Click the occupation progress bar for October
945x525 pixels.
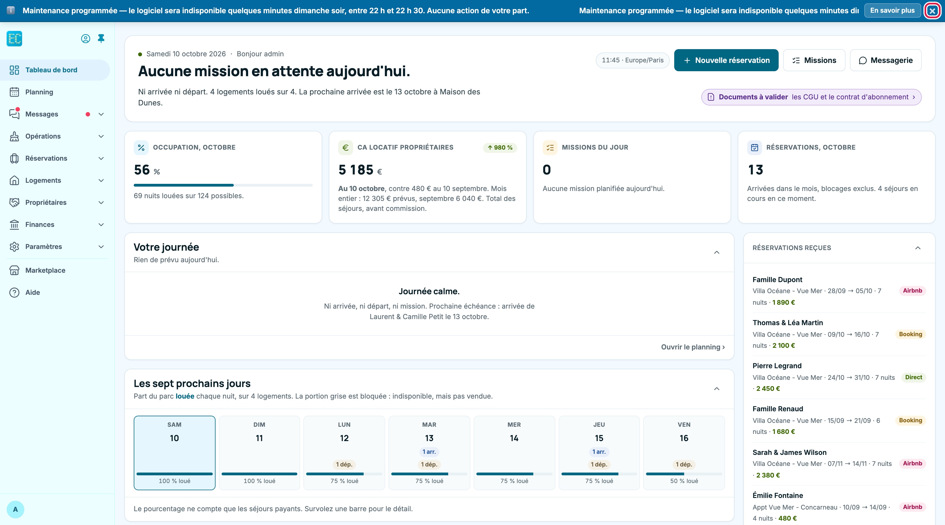point(223,185)
